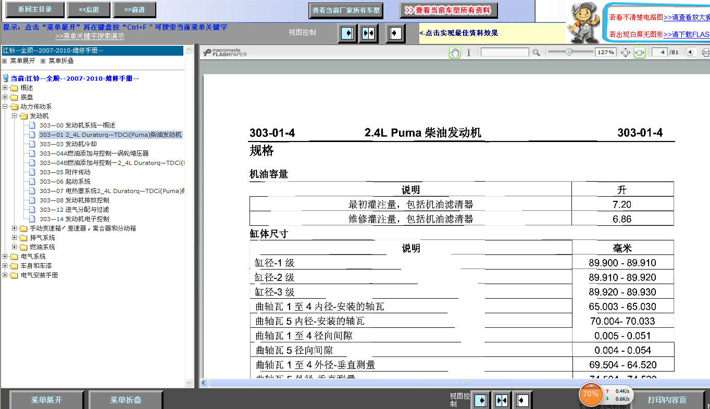This screenshot has height=409, width=710.
Task: Click tree panel scroll down arrow
Action: tap(189, 382)
